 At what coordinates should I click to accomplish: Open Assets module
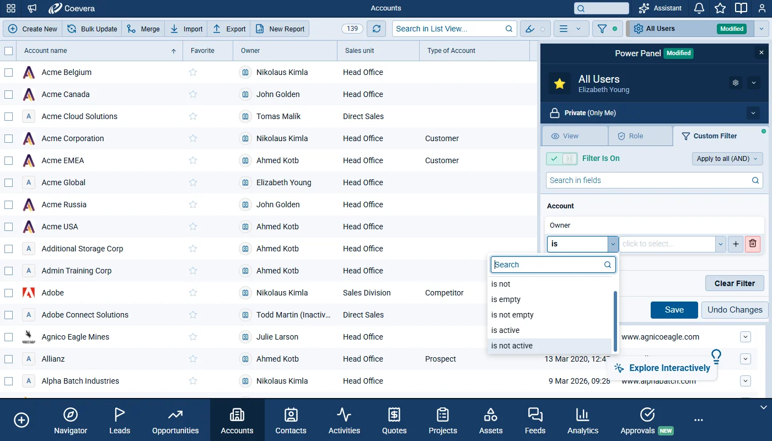[x=491, y=421]
